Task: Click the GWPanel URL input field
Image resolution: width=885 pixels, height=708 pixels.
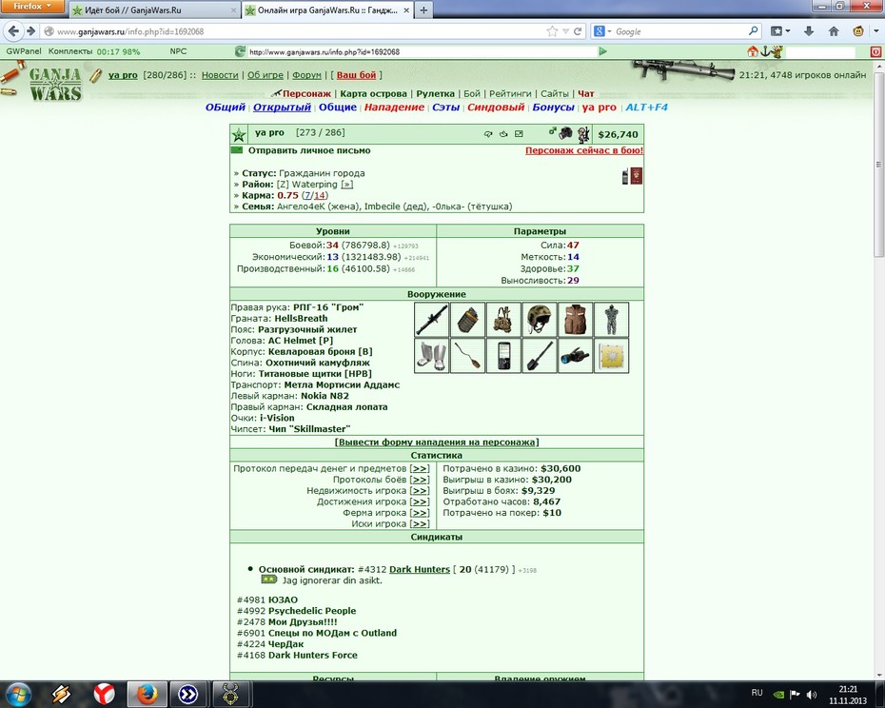Action: (423, 52)
